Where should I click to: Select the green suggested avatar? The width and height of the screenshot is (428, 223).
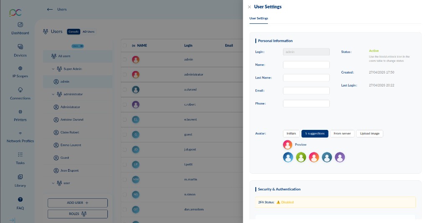click(x=301, y=157)
